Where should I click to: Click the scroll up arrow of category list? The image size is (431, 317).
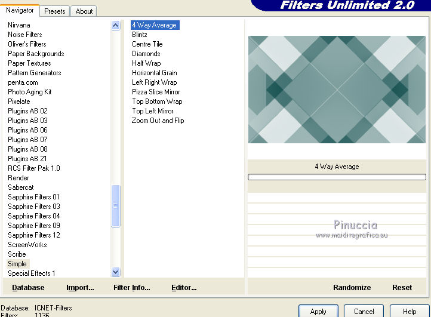tap(116, 26)
